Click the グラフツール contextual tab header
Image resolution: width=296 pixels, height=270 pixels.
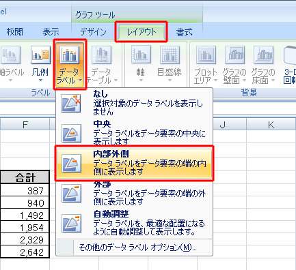[x=95, y=15]
